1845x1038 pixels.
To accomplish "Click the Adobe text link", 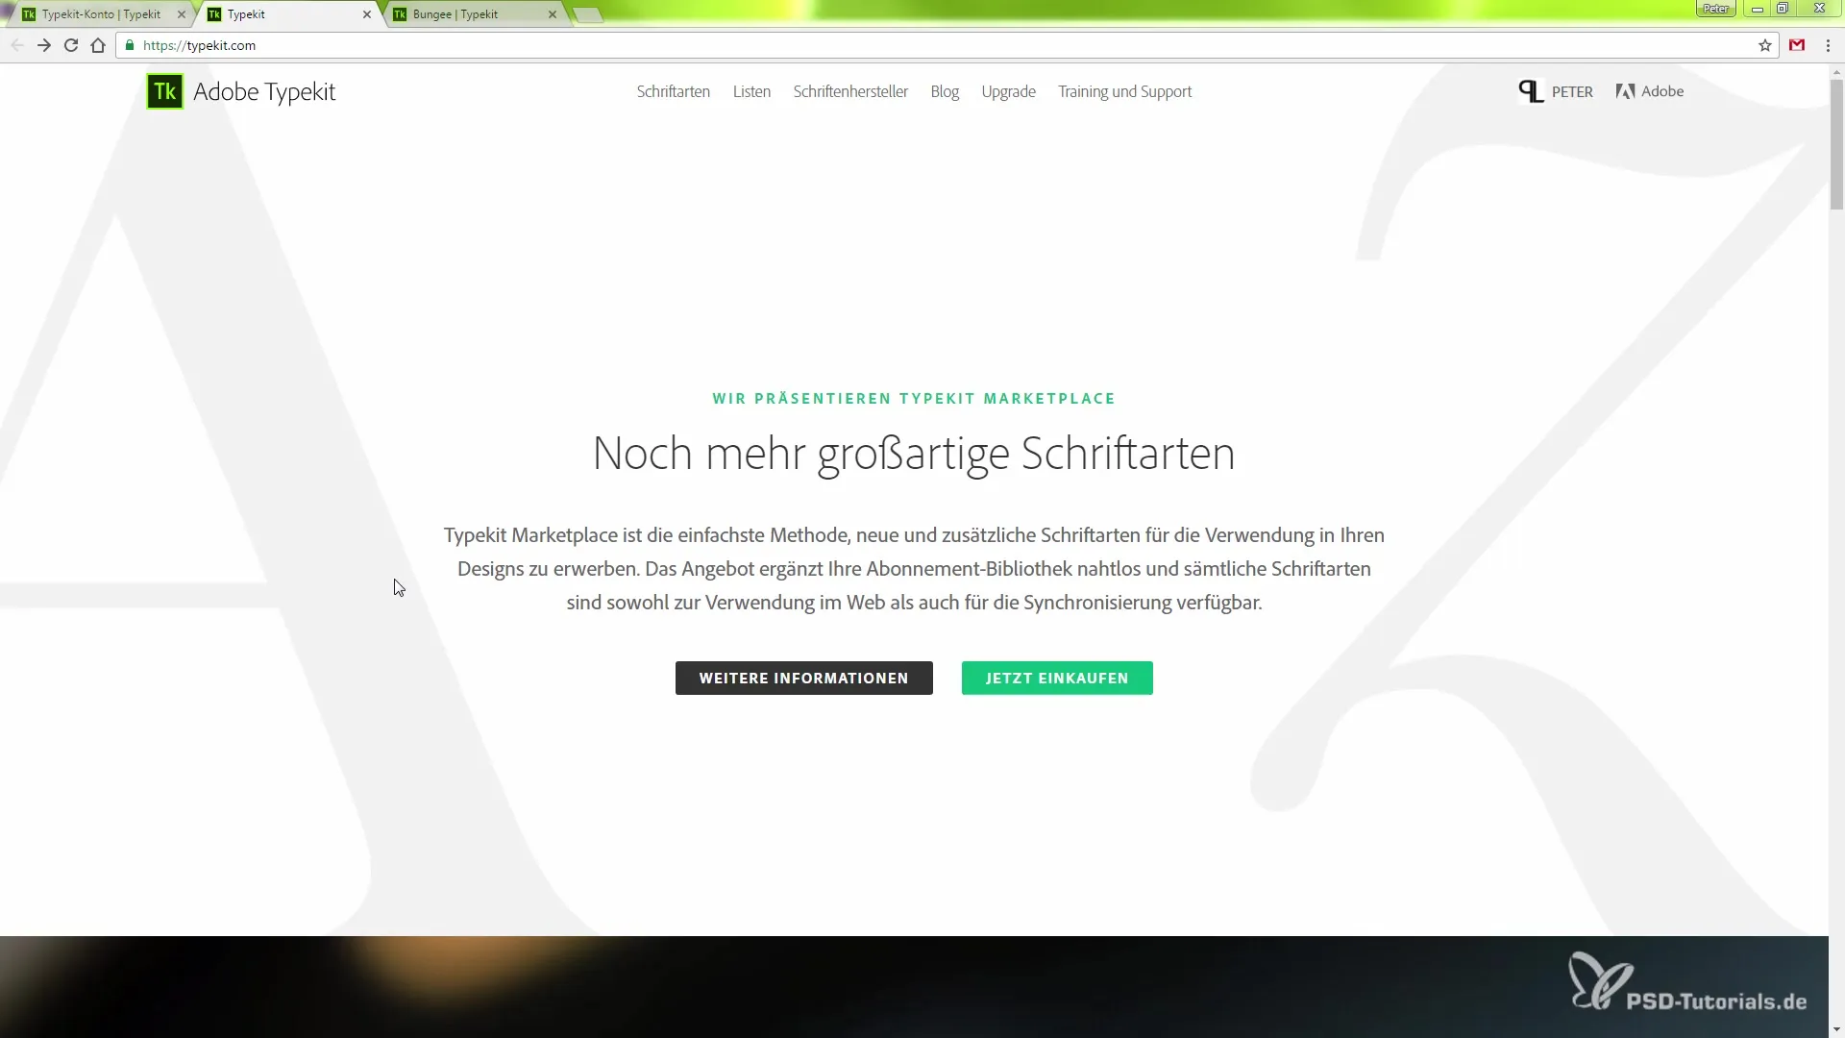I will point(1662,91).
